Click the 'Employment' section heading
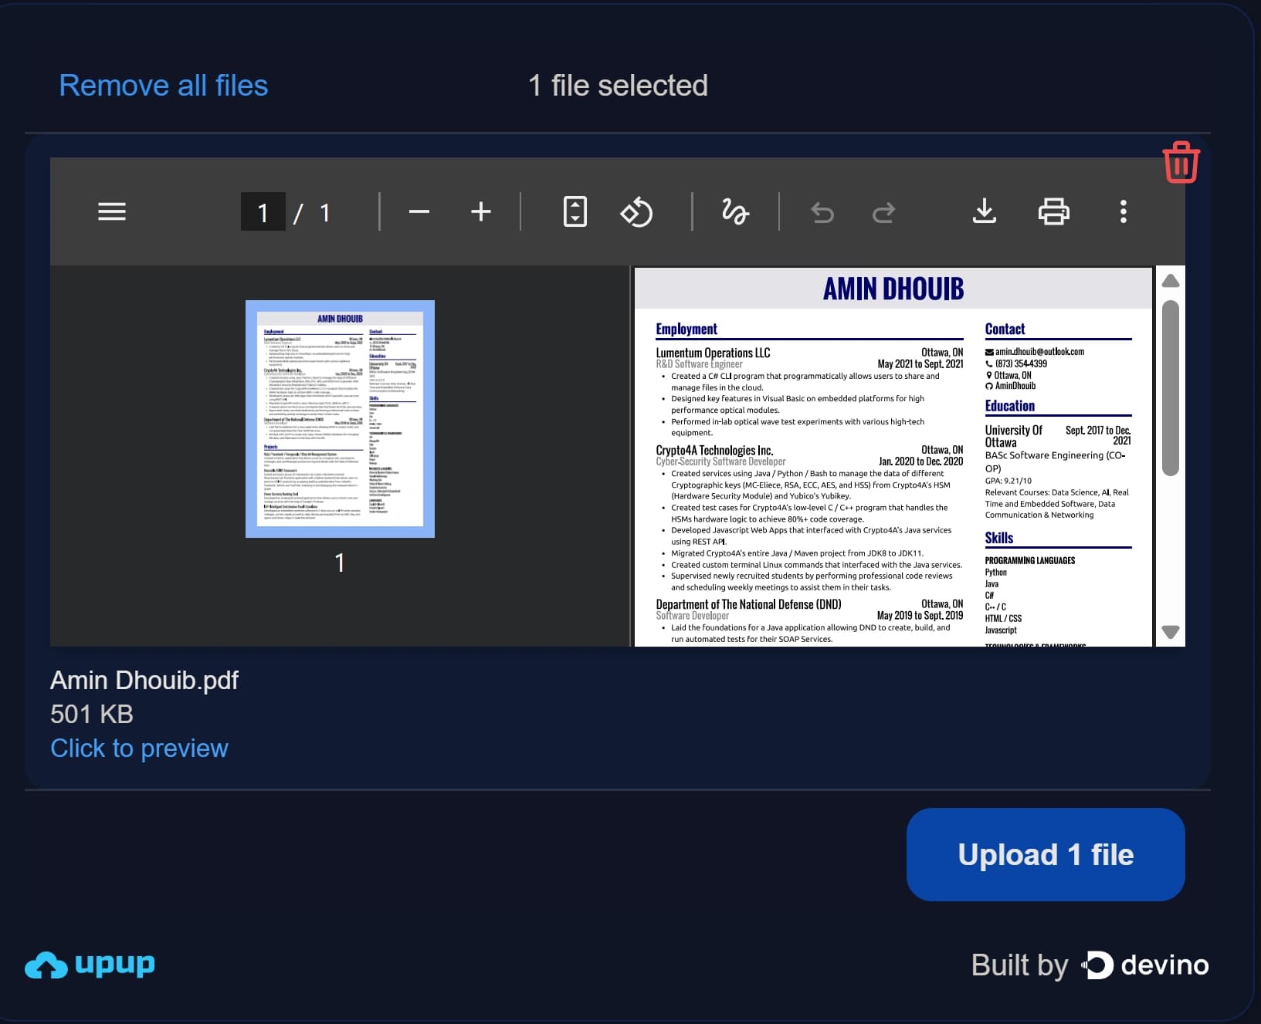Image resolution: width=1261 pixels, height=1024 pixels. point(686,329)
